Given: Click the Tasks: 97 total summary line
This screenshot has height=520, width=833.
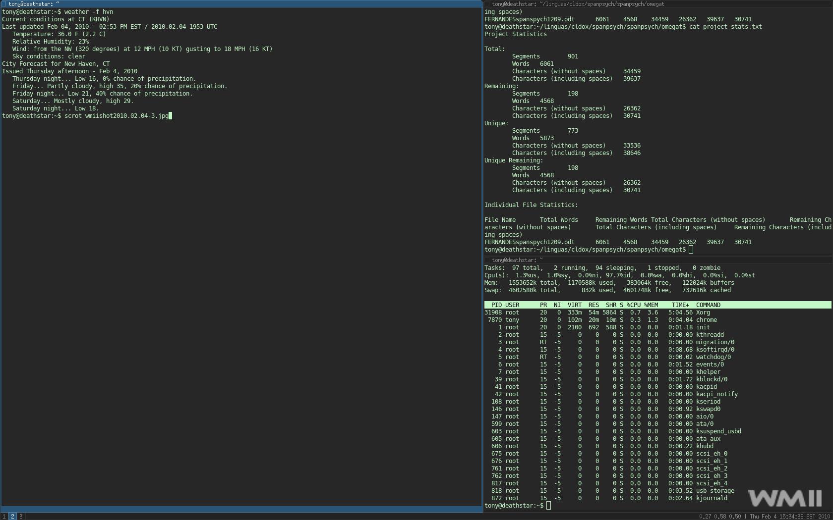Looking at the screenshot, I should point(602,268).
